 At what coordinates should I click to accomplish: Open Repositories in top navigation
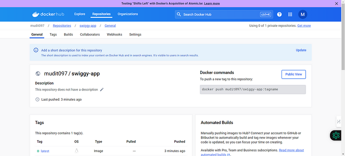[101, 14]
